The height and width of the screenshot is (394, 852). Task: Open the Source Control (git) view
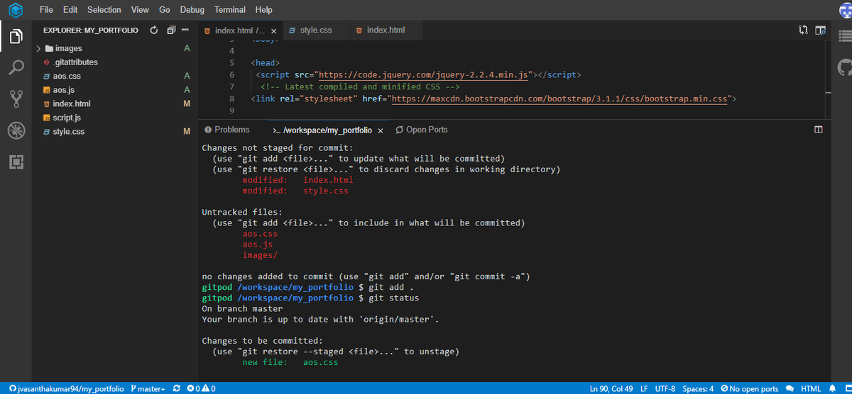pyautogui.click(x=15, y=100)
